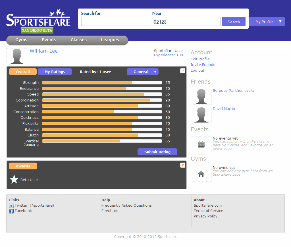Focus the Near zip code field

186,22
